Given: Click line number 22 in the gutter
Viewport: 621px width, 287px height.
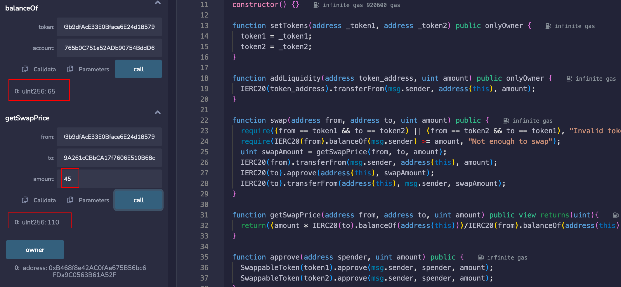Looking at the screenshot, I should coord(204,120).
